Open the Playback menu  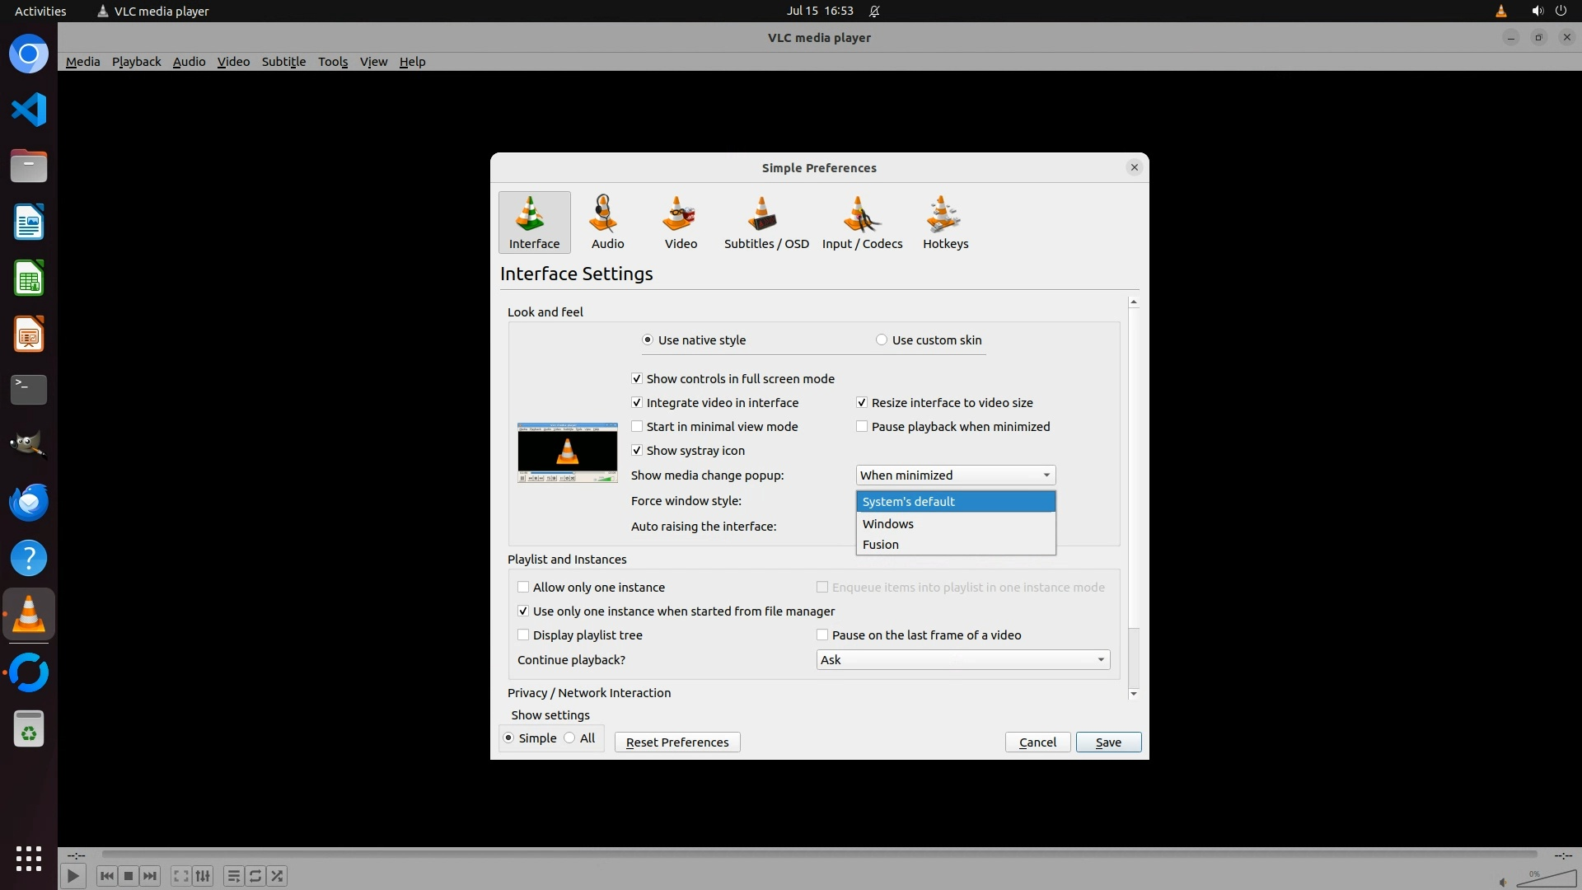[x=136, y=62]
